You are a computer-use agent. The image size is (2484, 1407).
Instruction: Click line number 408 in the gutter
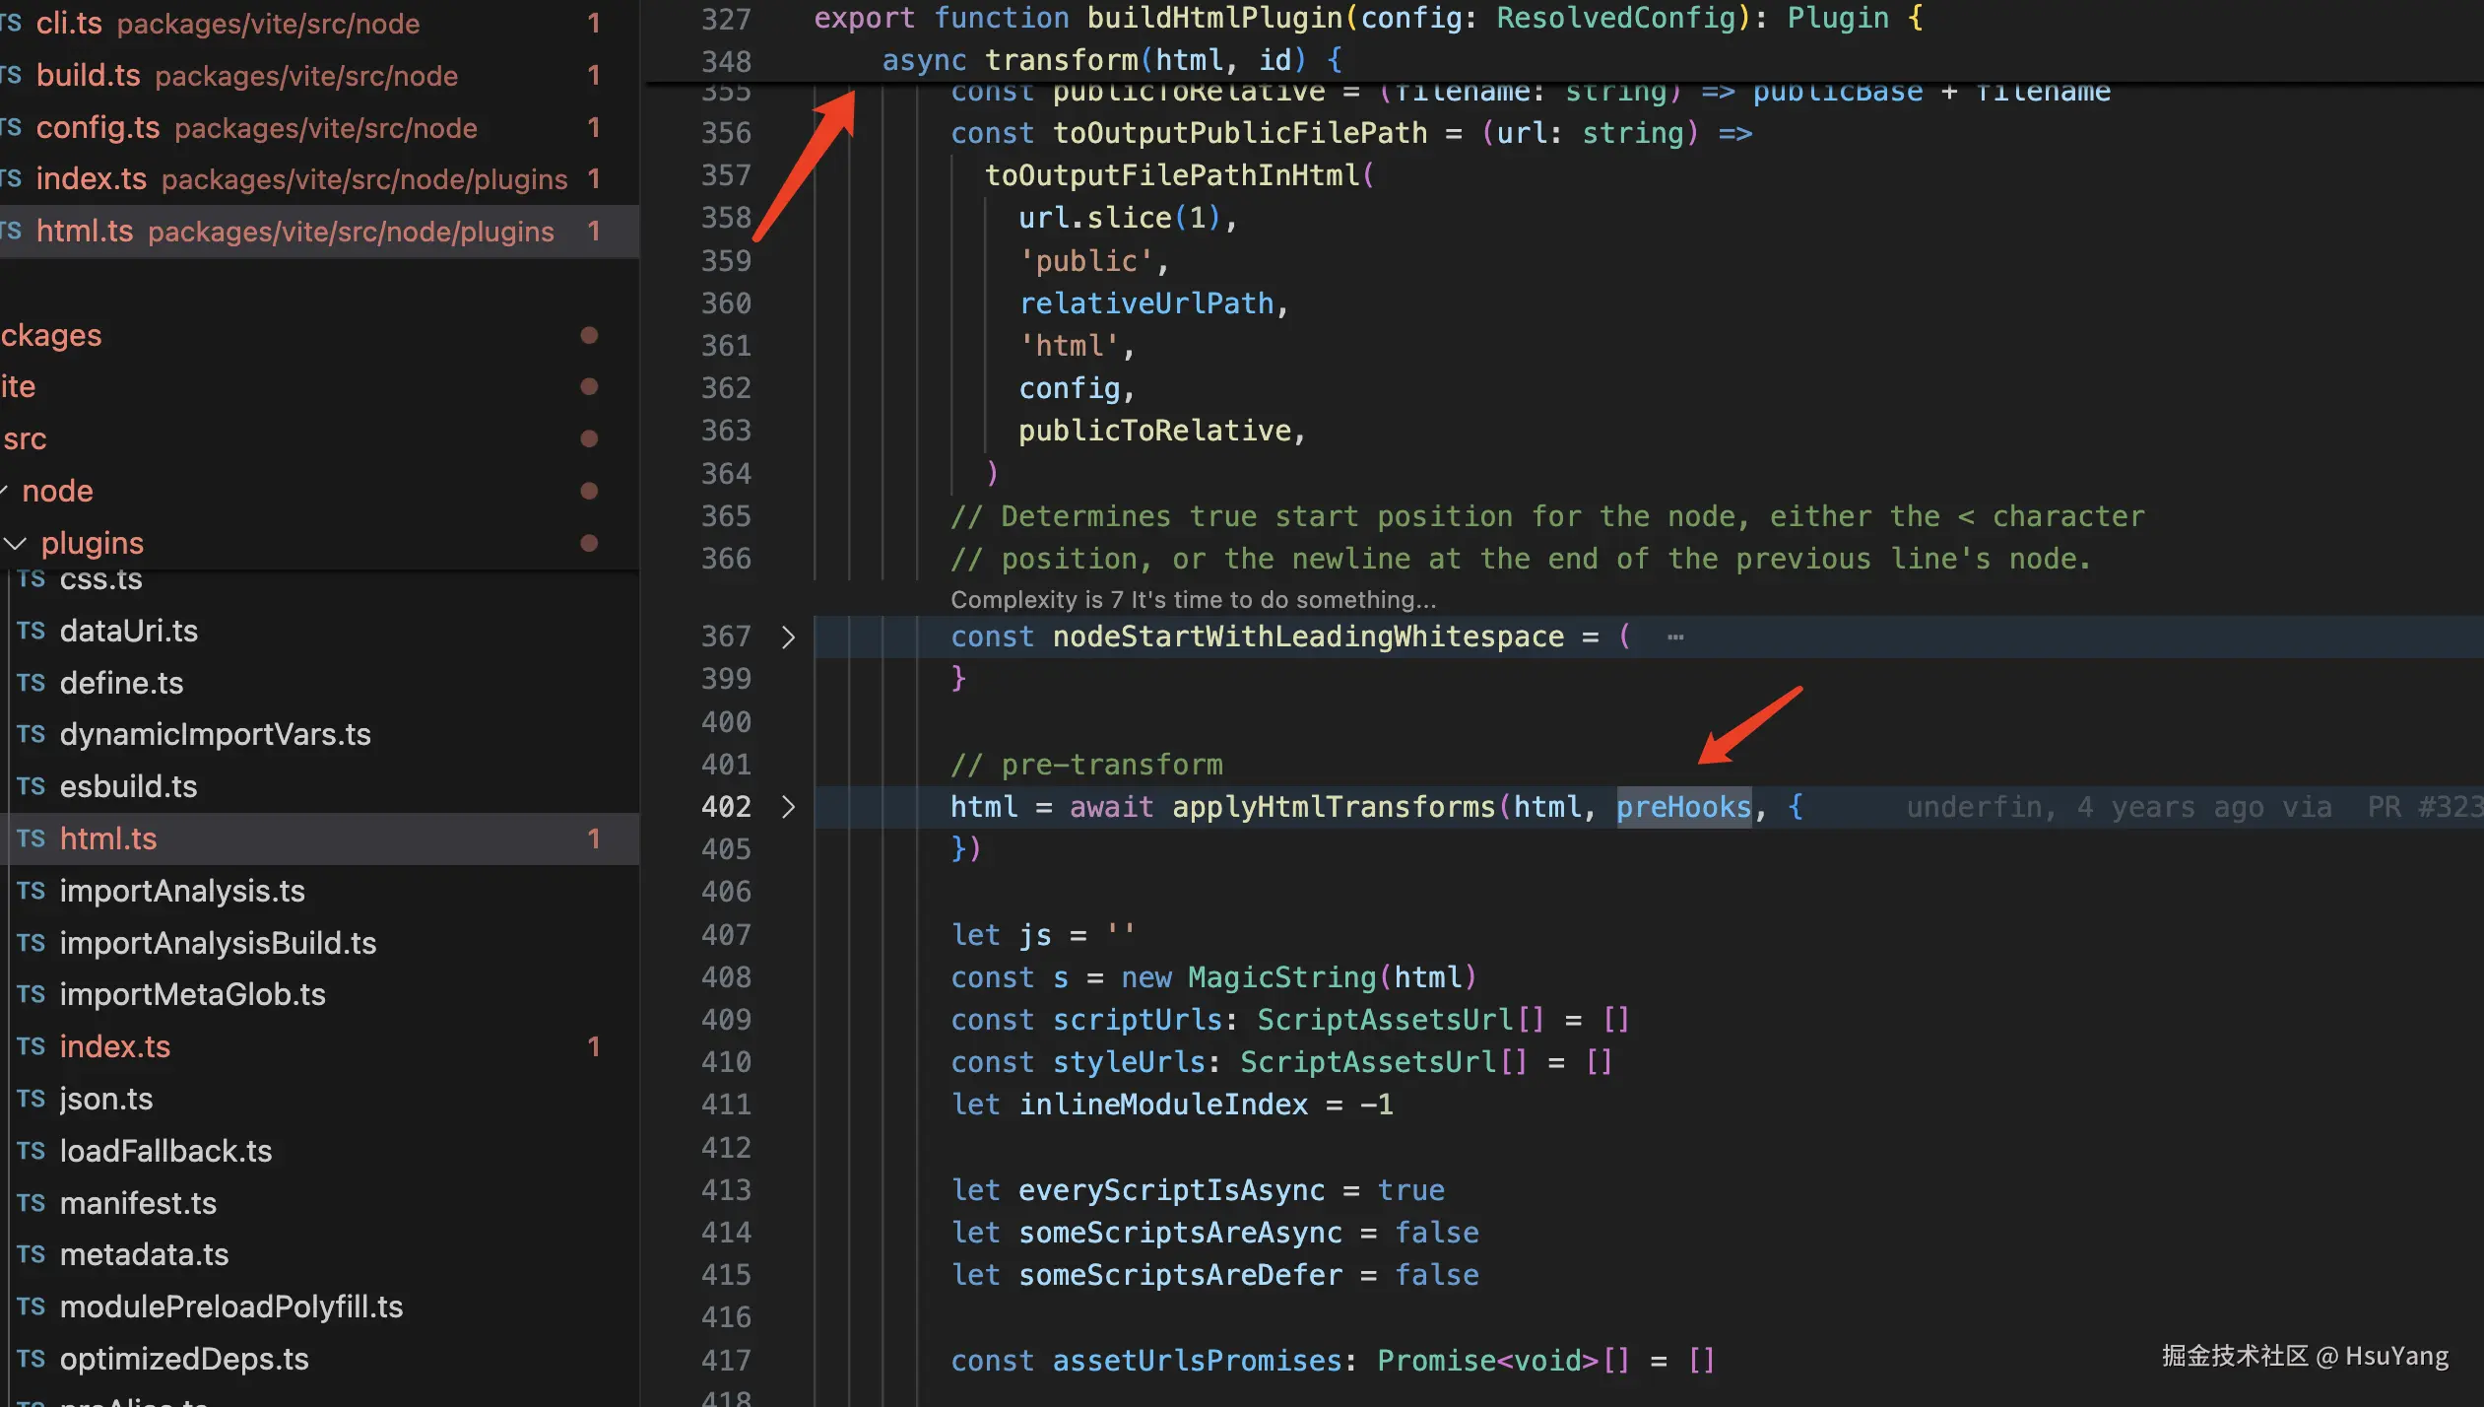click(726, 977)
